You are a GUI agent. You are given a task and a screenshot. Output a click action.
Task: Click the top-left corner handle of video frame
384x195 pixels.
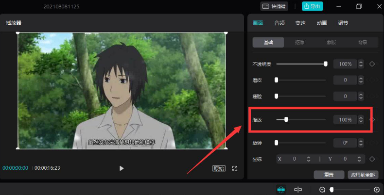coord(17,33)
